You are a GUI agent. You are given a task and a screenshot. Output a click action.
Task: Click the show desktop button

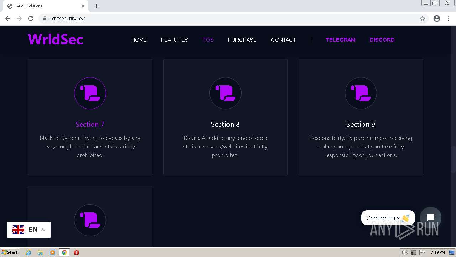pyautogui.click(x=452, y=252)
